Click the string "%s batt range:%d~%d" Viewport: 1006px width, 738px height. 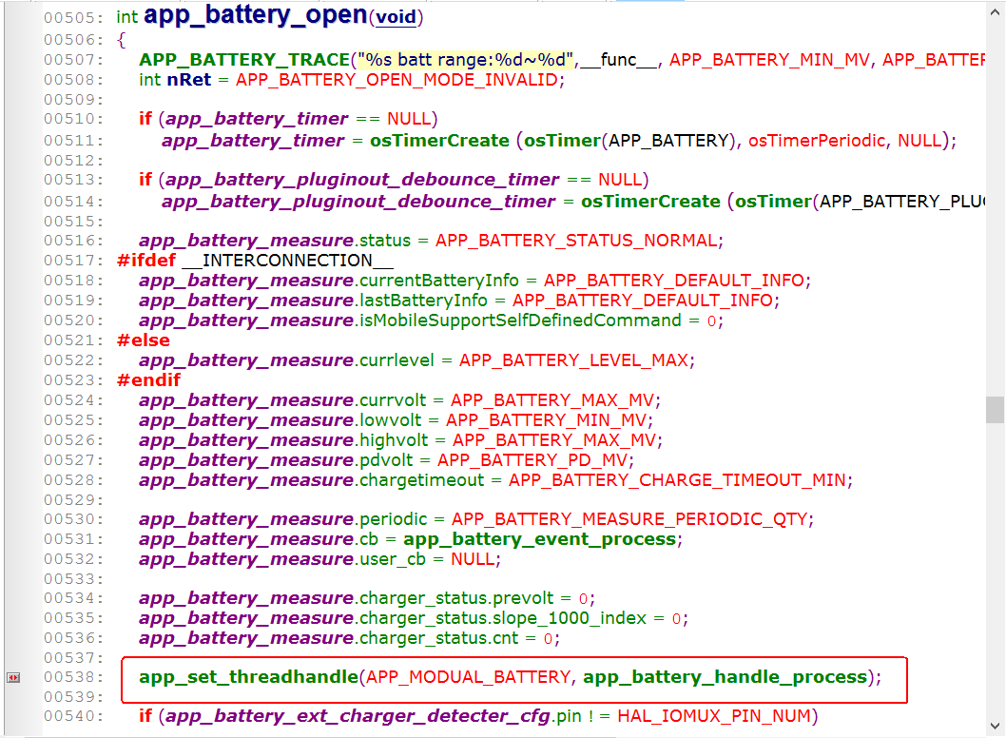[465, 60]
